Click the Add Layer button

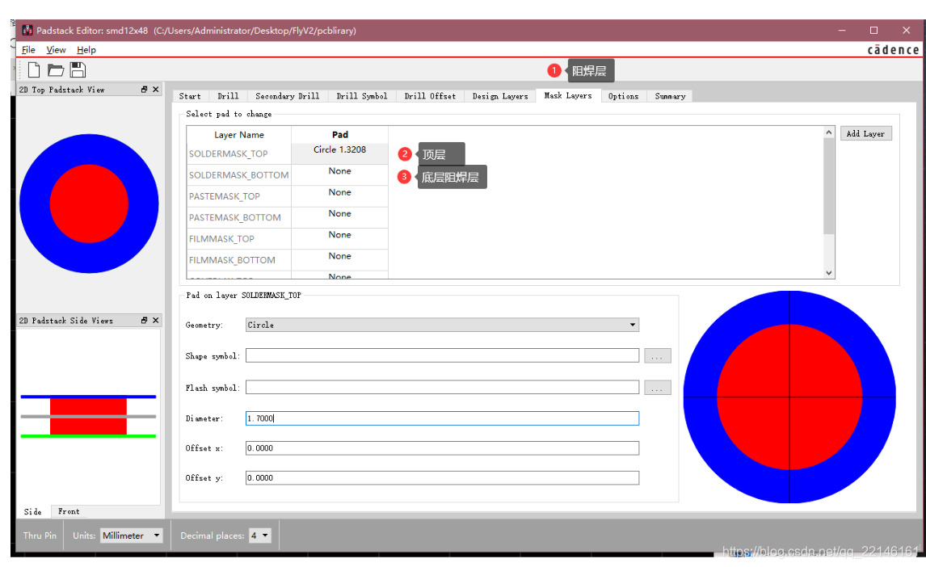point(865,132)
